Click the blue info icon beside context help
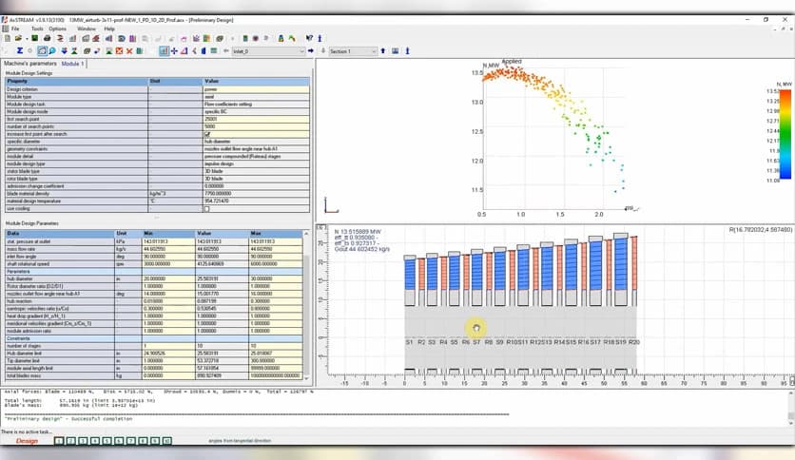Viewport: 795px width, 460px height. click(320, 39)
